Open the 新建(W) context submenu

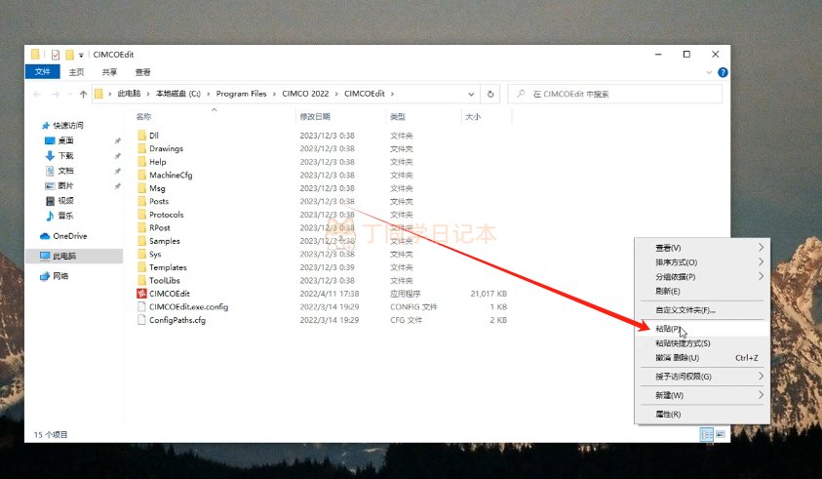[702, 395]
